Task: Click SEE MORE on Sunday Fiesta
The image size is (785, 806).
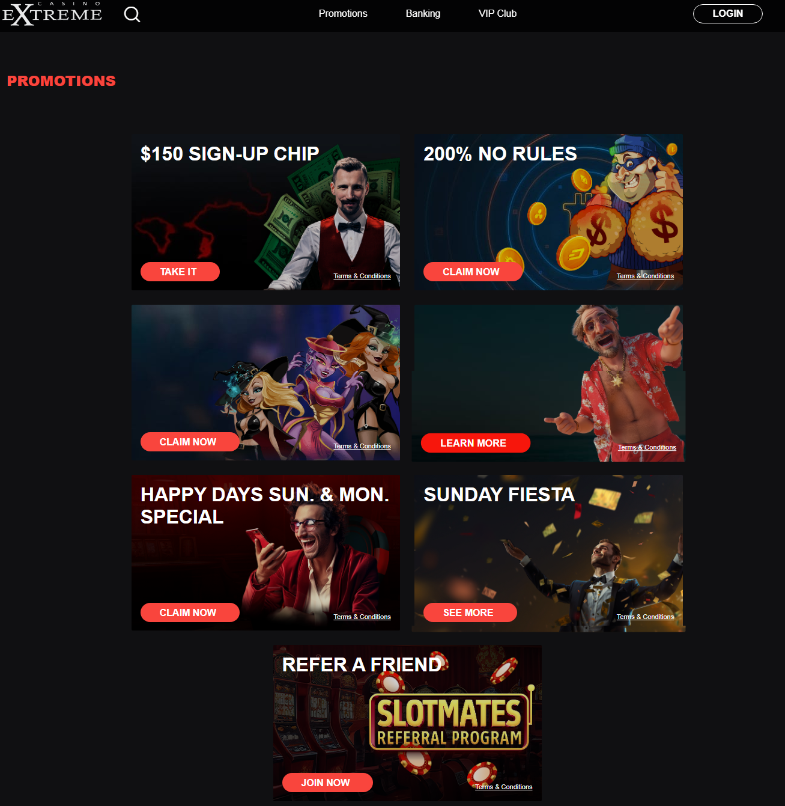Action: click(x=470, y=612)
